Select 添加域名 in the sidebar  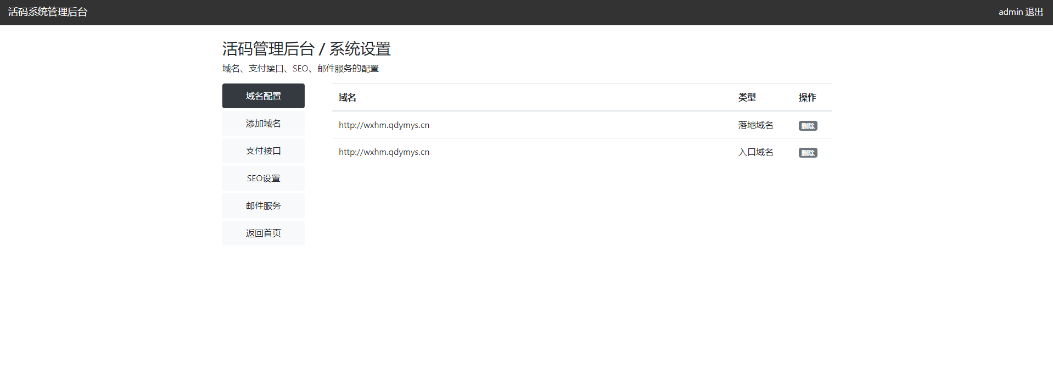point(264,124)
